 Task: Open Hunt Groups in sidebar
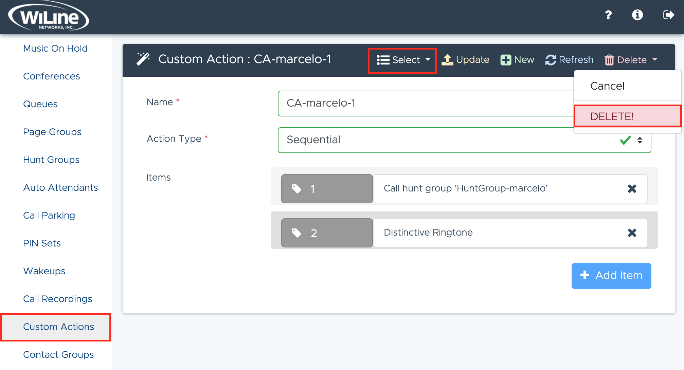pos(51,160)
